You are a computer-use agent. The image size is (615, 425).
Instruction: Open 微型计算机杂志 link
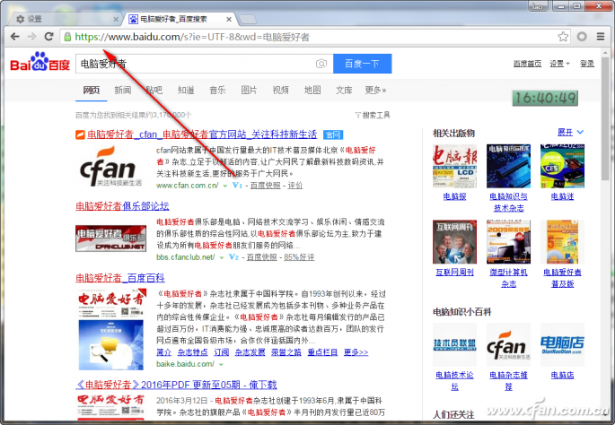pyautogui.click(x=508, y=278)
